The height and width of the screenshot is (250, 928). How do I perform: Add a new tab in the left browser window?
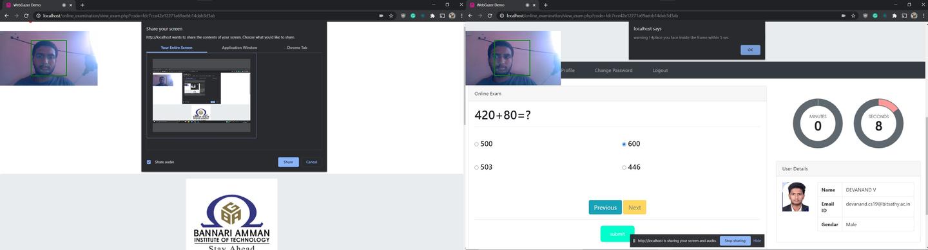coord(82,4)
